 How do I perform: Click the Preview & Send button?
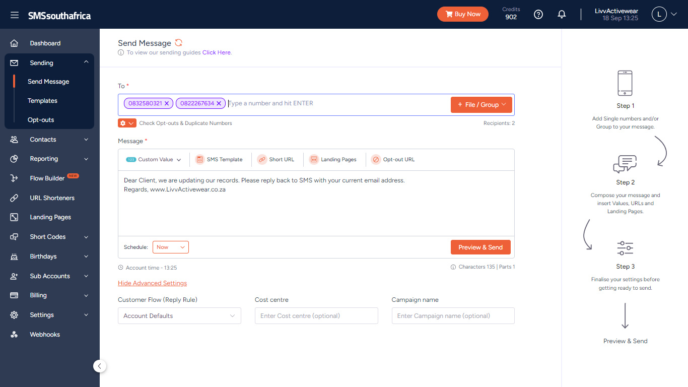[x=480, y=247]
